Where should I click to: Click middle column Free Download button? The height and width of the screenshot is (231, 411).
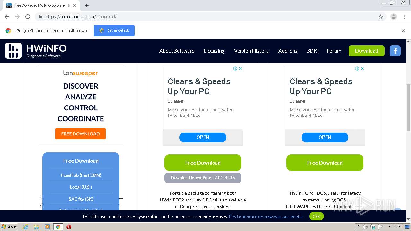click(203, 163)
